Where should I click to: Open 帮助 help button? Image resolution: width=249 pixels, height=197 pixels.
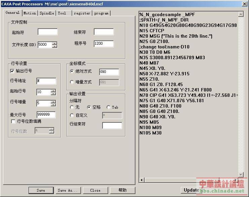[123, 190]
